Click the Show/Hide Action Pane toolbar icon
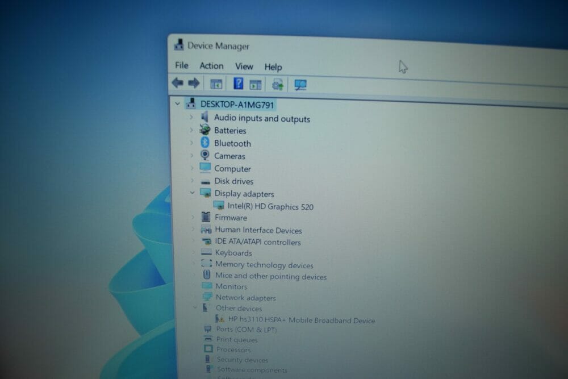Viewport: 568px width, 379px height. (256, 85)
